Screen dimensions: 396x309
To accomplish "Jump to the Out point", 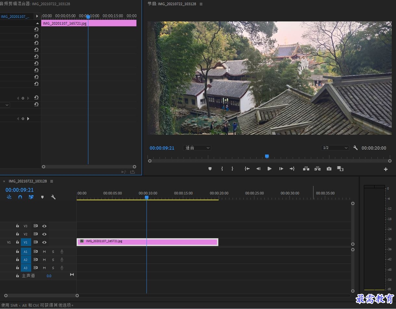I will (x=292, y=169).
